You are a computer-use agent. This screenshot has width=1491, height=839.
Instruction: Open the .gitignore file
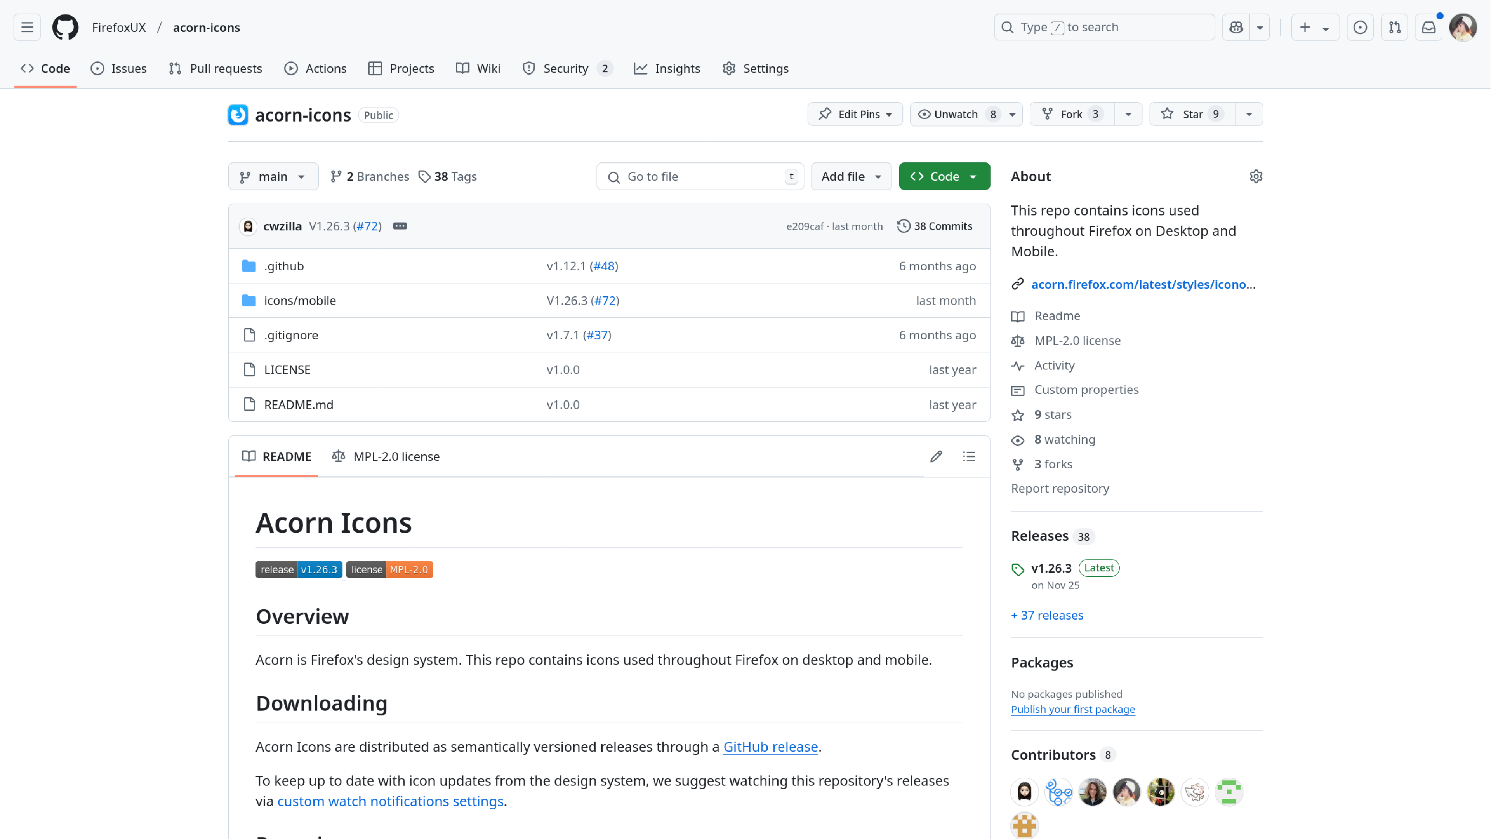(291, 335)
